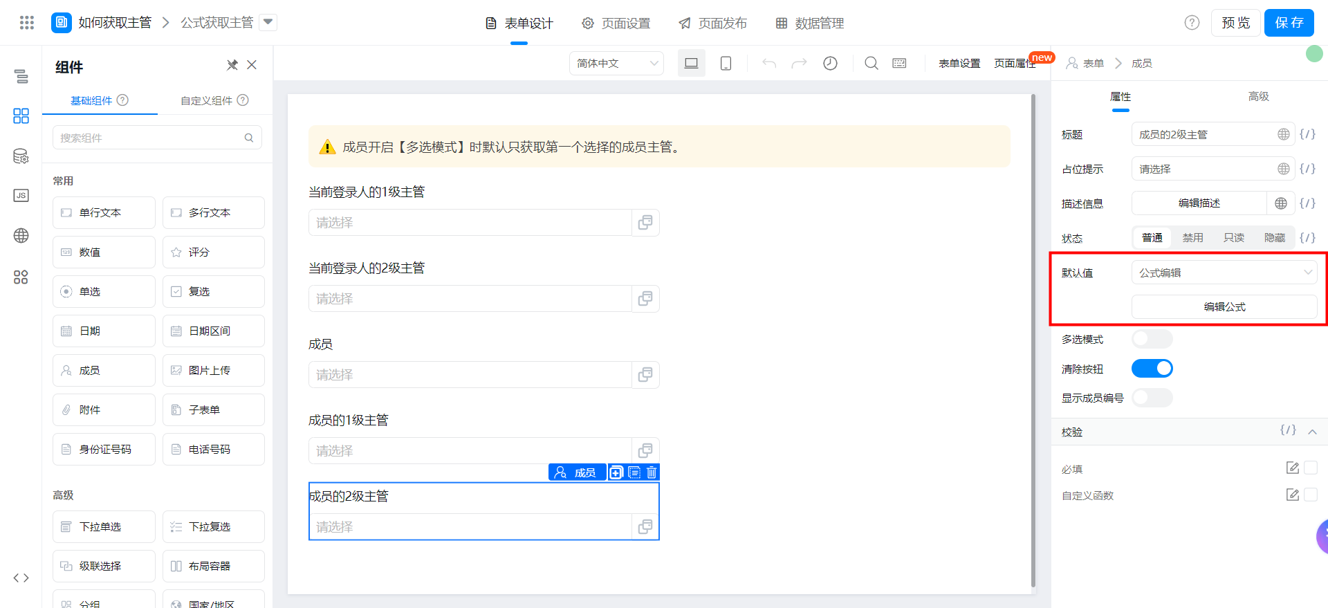Open member picker for 当前登录人的2级主管
Image resolution: width=1328 pixels, height=608 pixels.
(x=645, y=299)
